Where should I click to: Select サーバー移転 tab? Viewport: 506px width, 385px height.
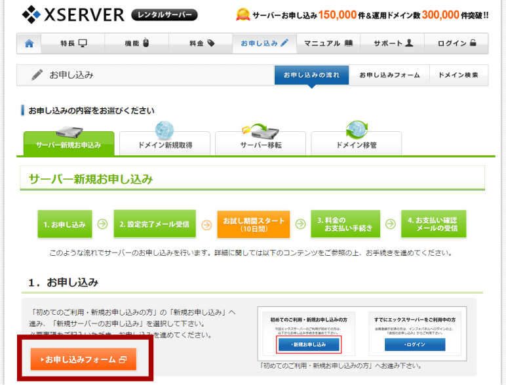click(x=260, y=144)
